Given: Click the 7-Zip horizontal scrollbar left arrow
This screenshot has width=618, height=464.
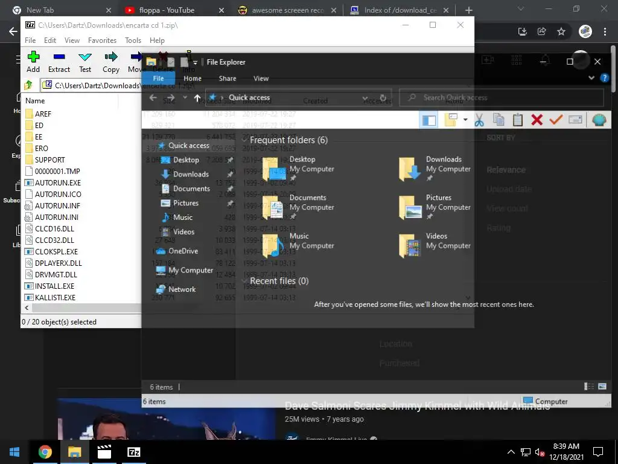Looking at the screenshot, I should coord(27,308).
